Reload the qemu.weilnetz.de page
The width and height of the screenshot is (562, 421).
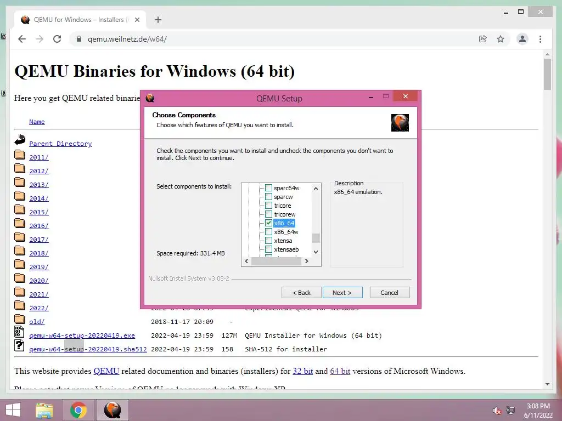(x=57, y=39)
